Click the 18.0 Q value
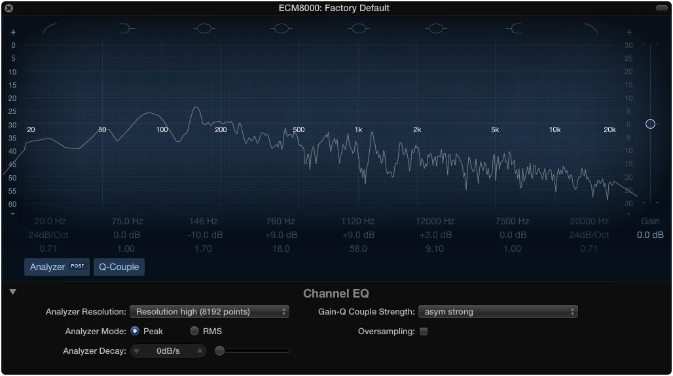The width and height of the screenshot is (673, 376). pos(281,248)
